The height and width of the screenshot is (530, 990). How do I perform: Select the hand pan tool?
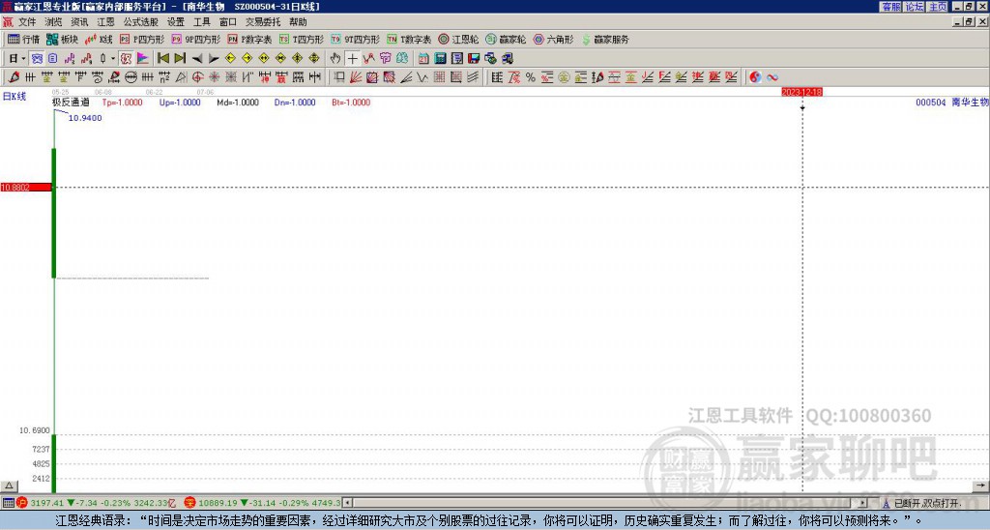335,58
